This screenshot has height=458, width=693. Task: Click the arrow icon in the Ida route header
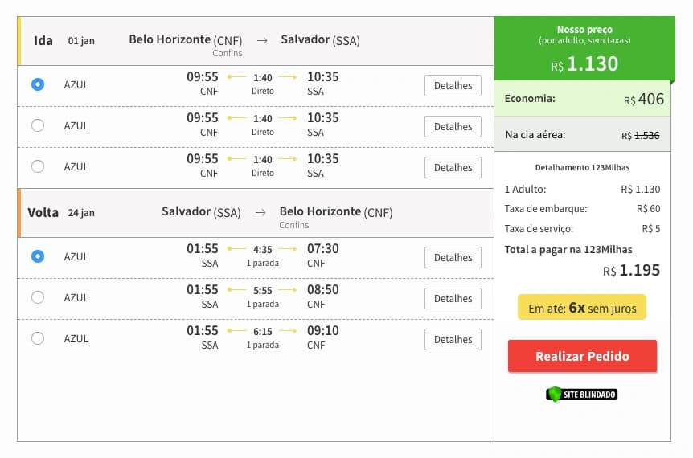pos(262,41)
